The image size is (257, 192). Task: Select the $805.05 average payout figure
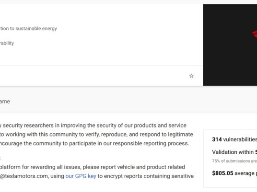[x=234, y=173]
